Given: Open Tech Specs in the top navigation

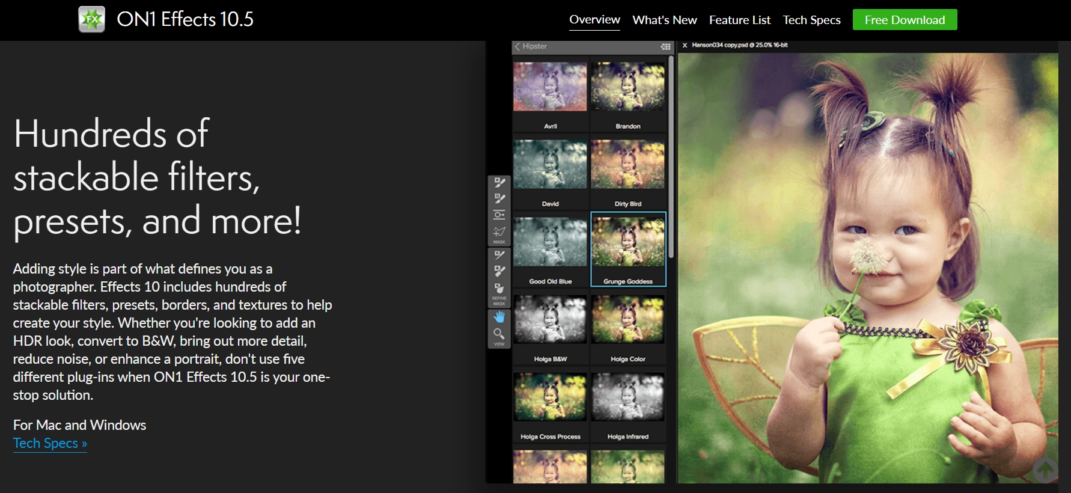Looking at the screenshot, I should pyautogui.click(x=811, y=20).
